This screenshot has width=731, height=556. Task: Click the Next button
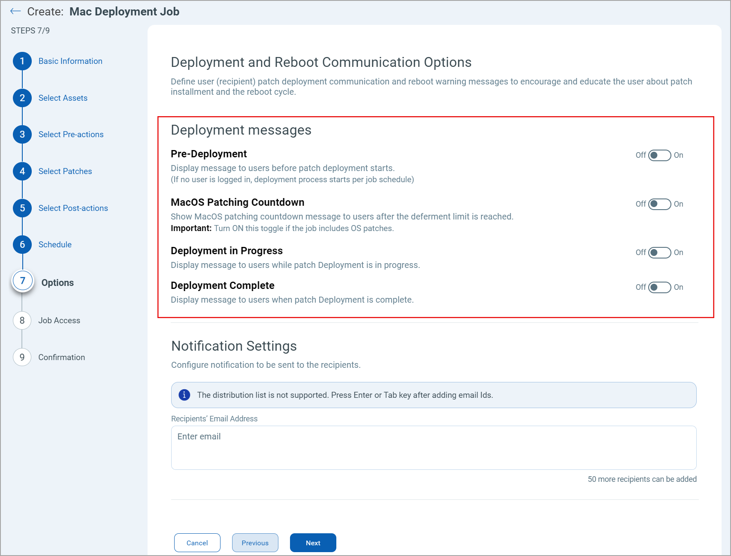pyautogui.click(x=313, y=542)
